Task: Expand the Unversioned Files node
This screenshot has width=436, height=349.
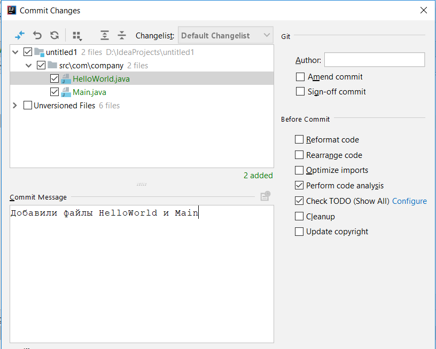Action: click(x=14, y=105)
